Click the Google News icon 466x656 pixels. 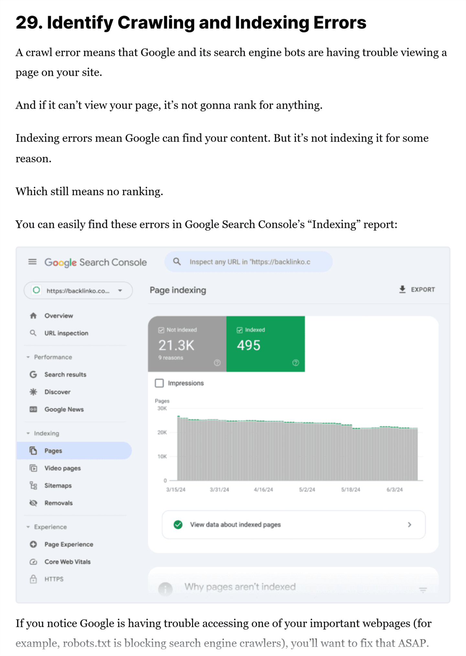point(33,409)
